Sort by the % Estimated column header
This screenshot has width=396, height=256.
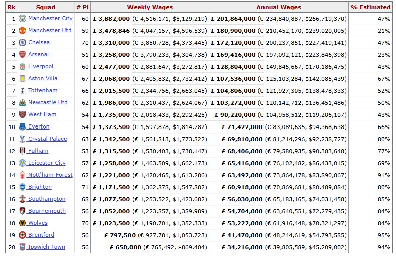point(371,7)
